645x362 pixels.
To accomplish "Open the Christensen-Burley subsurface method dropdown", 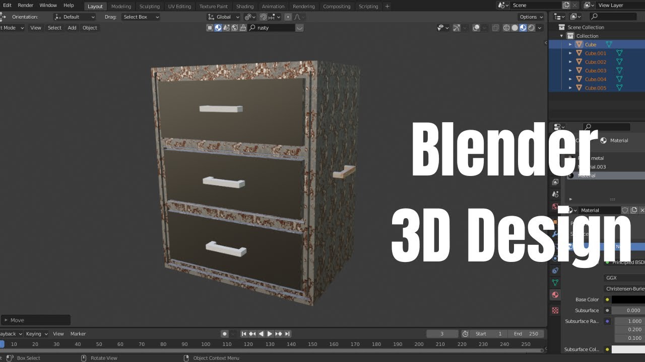I will point(624,289).
